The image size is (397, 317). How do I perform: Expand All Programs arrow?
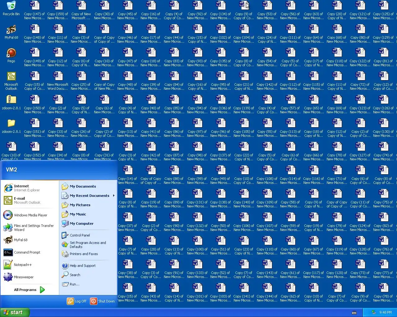click(42, 290)
